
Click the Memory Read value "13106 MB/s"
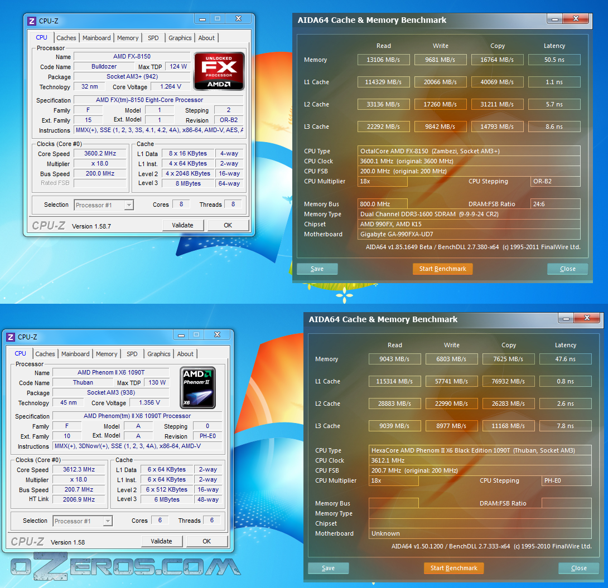point(384,60)
